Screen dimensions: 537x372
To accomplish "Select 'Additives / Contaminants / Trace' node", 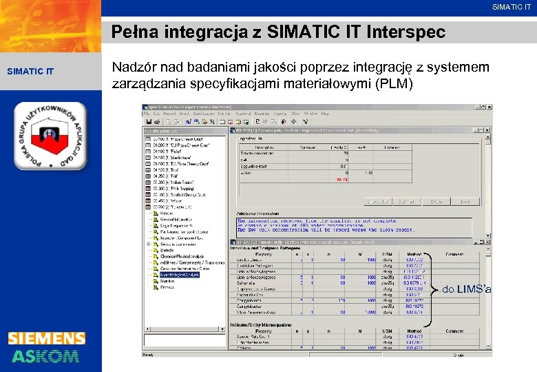I will (192, 262).
